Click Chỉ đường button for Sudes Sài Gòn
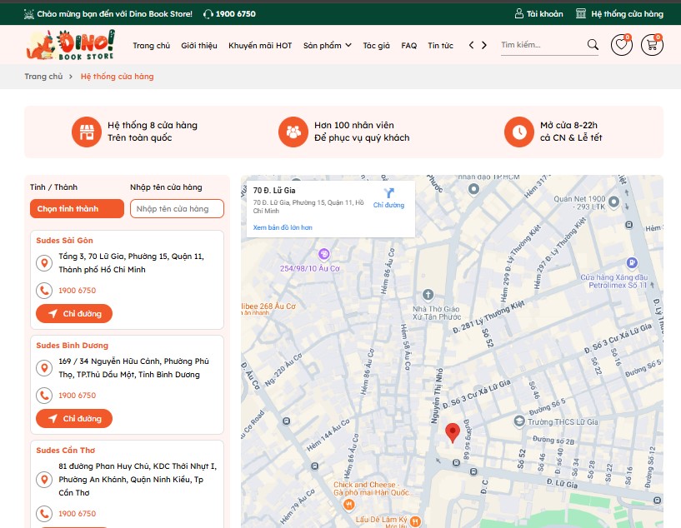 pyautogui.click(x=74, y=314)
